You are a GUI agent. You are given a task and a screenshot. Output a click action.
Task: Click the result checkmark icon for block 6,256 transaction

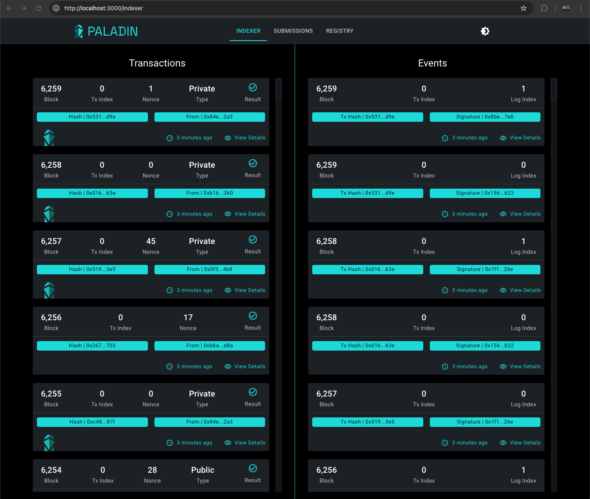coord(253,316)
